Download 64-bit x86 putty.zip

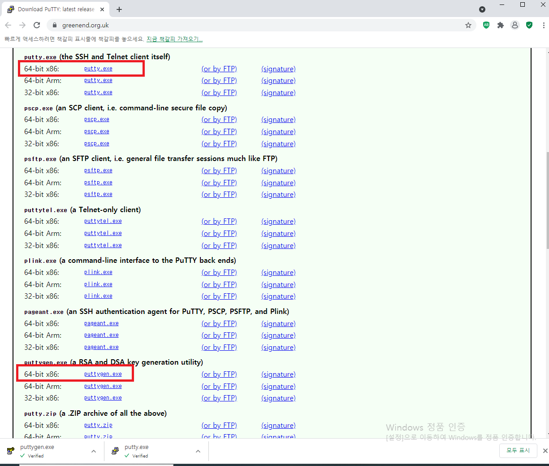98,425
